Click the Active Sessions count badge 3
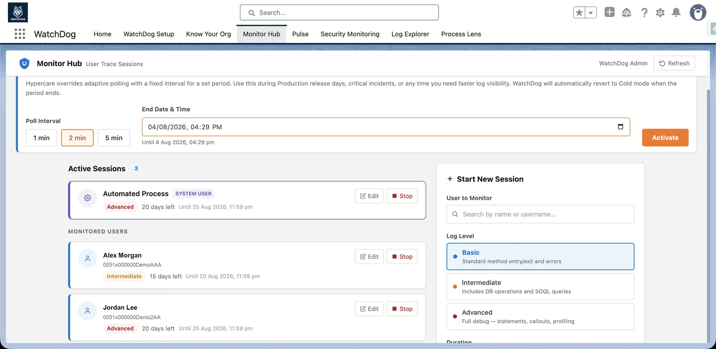716x349 pixels. (136, 169)
